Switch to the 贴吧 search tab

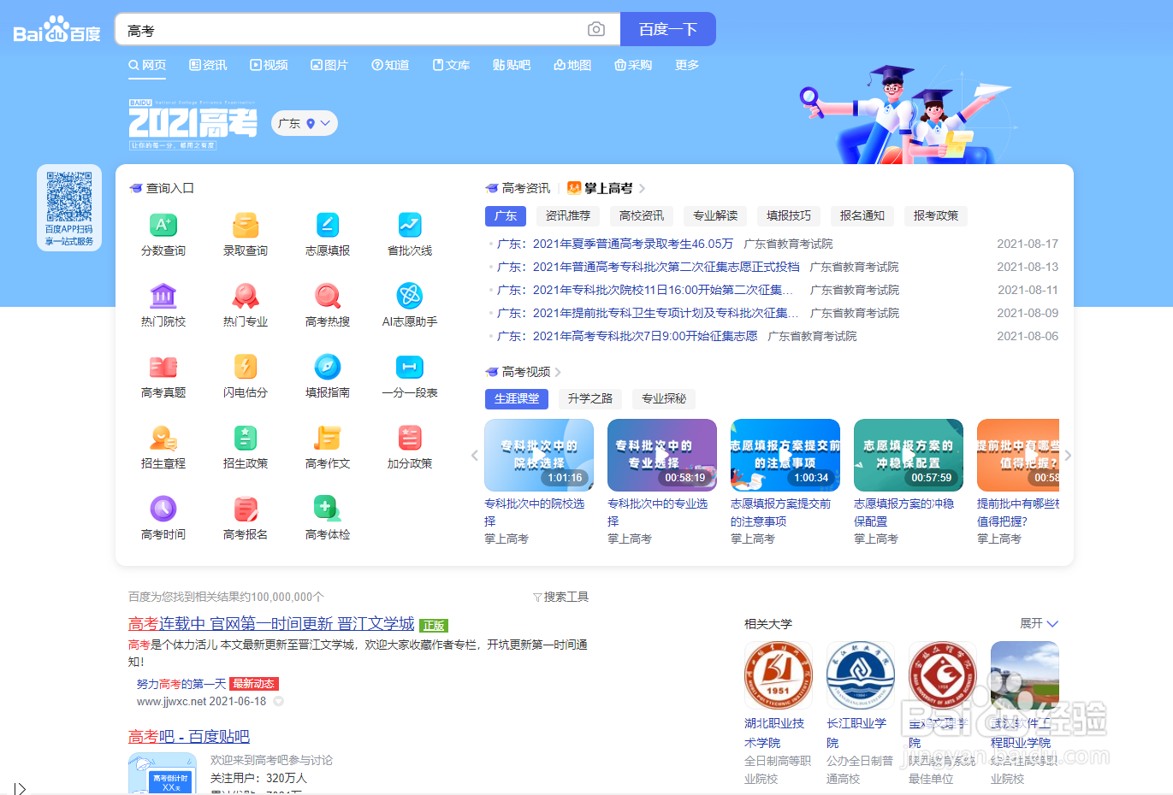512,65
